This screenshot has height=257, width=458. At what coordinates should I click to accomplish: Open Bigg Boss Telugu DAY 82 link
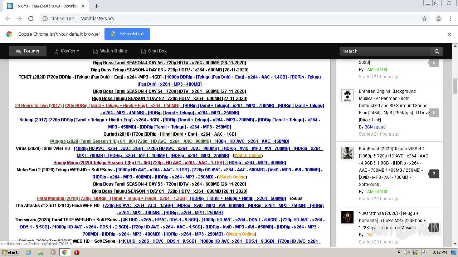tap(170, 99)
